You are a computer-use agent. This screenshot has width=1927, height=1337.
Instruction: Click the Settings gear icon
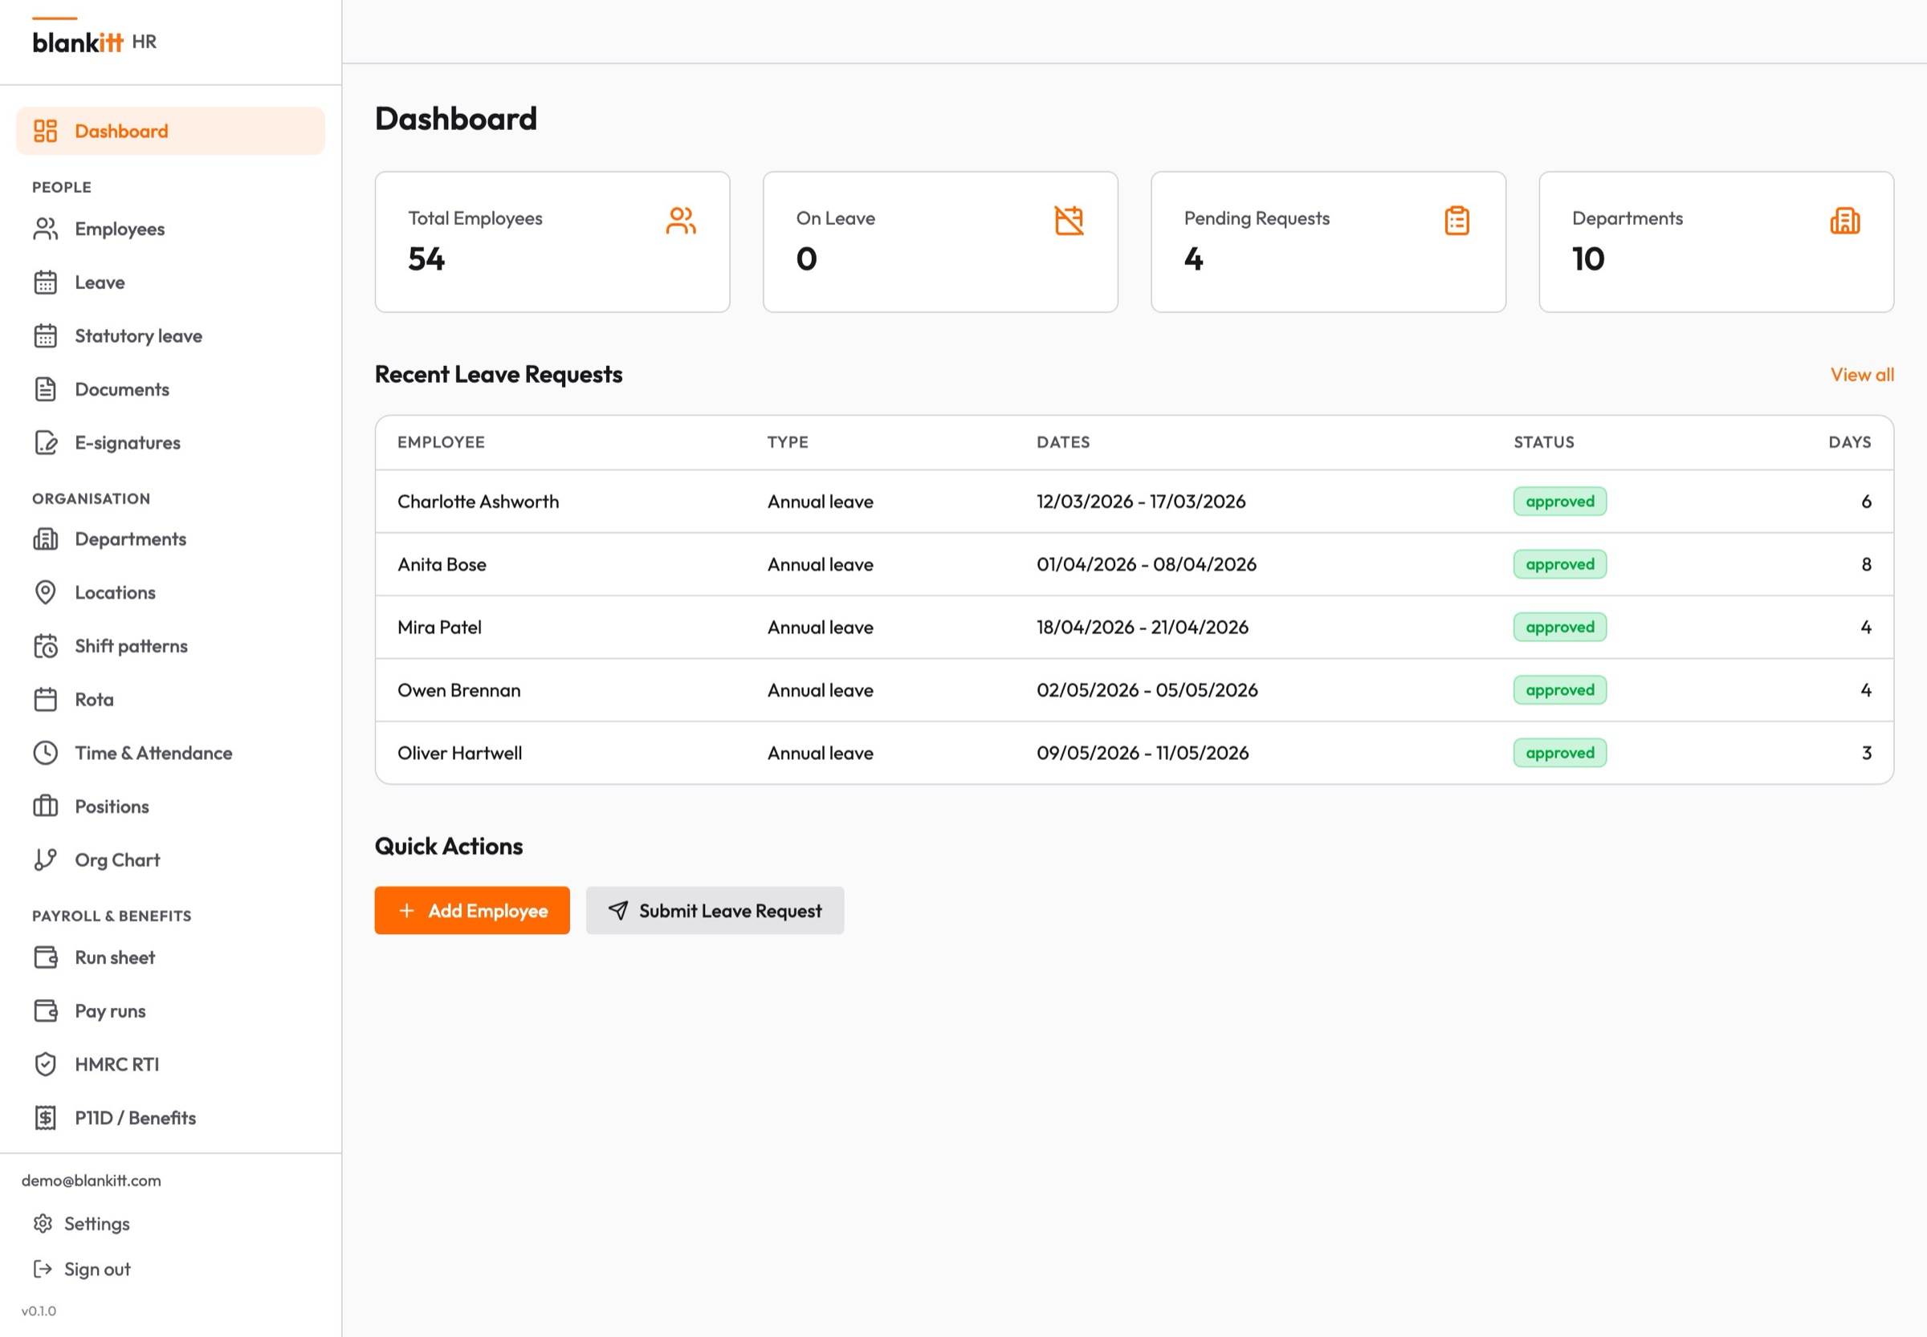point(43,1224)
